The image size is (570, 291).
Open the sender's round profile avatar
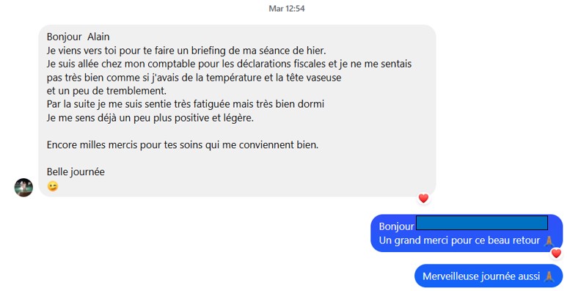click(23, 188)
